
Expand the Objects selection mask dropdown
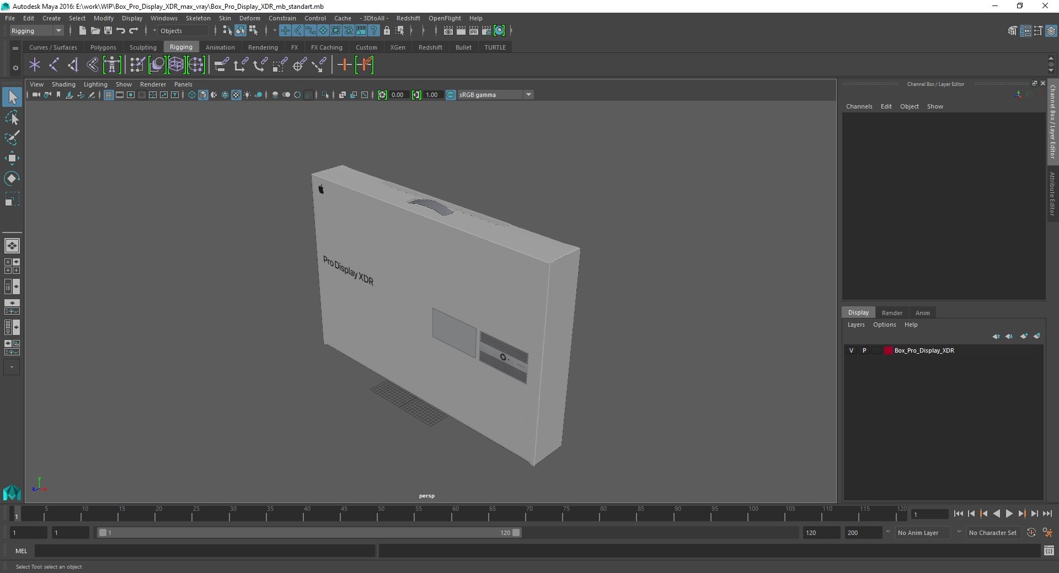pyautogui.click(x=182, y=31)
